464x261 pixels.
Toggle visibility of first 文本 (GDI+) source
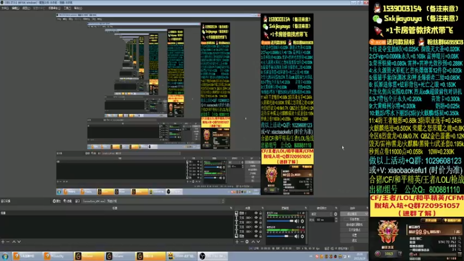pyautogui.click(x=256, y=218)
